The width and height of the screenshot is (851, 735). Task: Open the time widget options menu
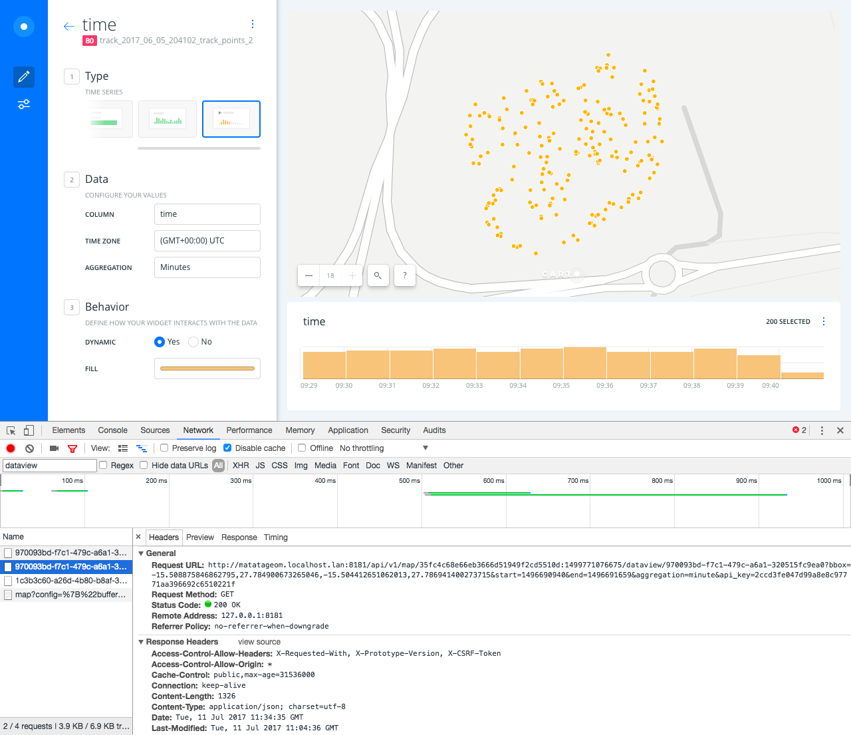coord(824,321)
